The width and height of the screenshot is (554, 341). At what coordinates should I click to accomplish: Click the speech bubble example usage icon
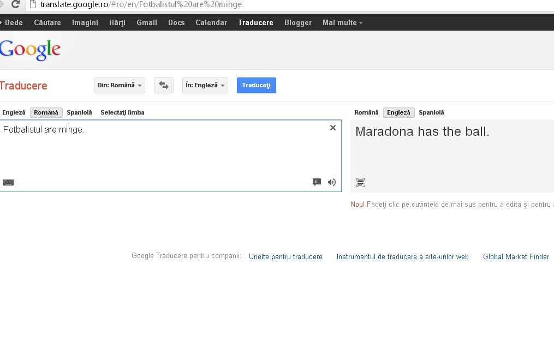pos(317,182)
